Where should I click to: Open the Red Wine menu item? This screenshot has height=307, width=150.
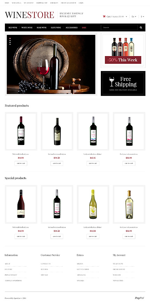(13, 28)
